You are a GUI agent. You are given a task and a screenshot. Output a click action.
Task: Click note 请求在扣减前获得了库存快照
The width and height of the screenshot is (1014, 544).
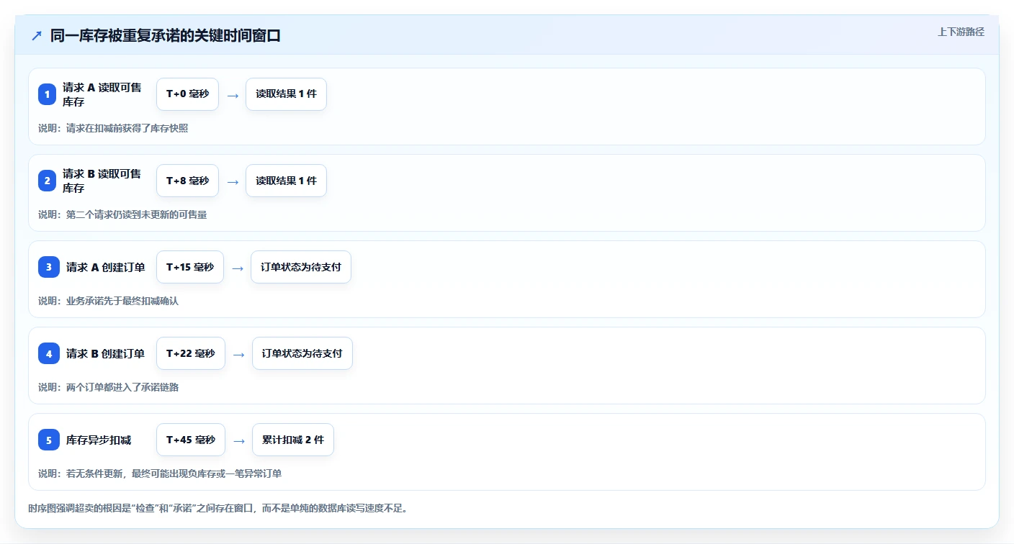(113, 128)
